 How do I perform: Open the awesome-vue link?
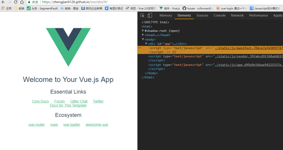point(97,125)
